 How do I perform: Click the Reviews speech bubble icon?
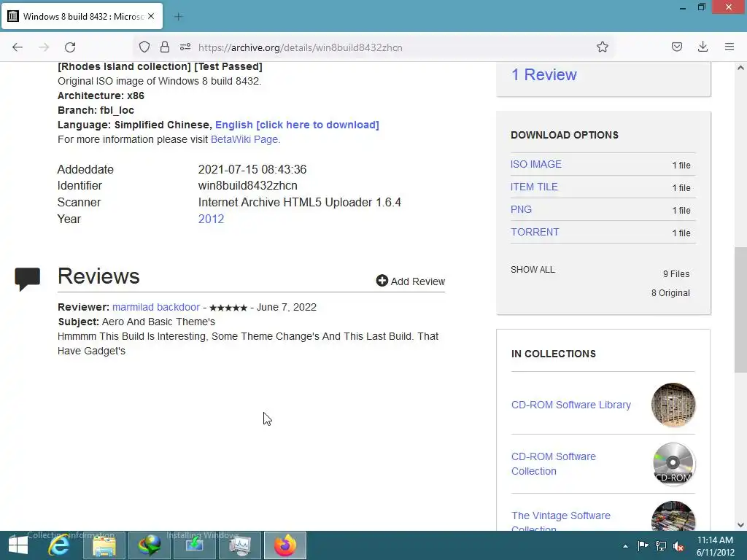(x=28, y=279)
